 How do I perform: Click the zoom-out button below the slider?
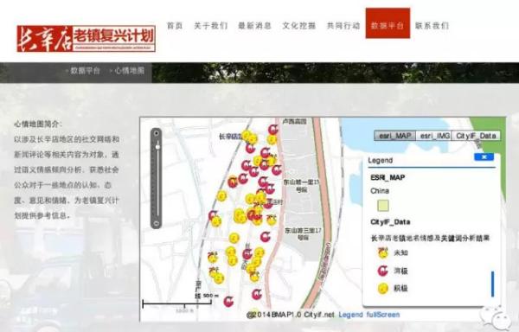coord(157,224)
